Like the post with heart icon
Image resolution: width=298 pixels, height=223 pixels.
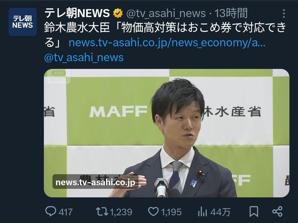(x=153, y=211)
